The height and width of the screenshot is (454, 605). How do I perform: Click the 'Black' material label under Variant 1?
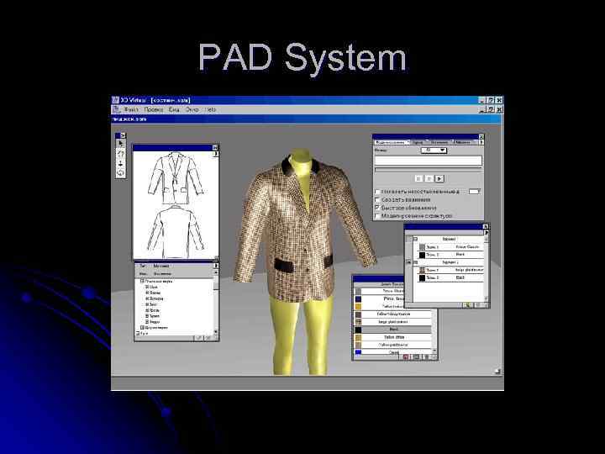point(460,255)
